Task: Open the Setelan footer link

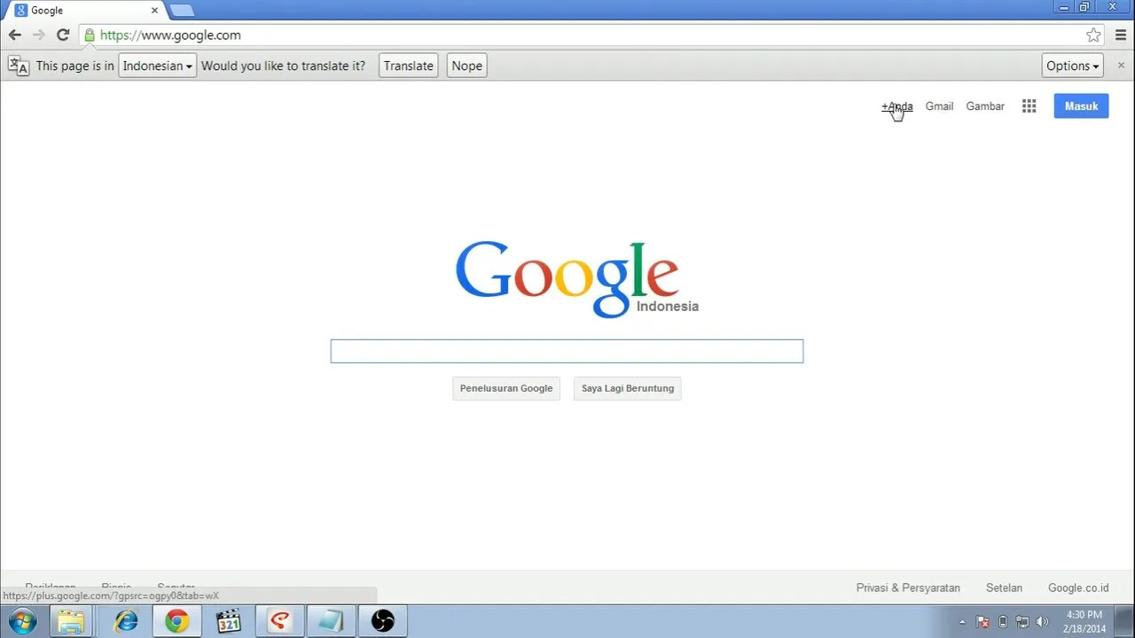Action: click(1004, 587)
